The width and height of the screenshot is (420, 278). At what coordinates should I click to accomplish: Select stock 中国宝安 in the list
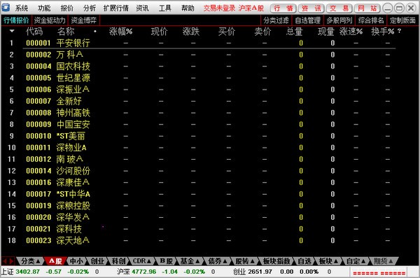coord(73,125)
